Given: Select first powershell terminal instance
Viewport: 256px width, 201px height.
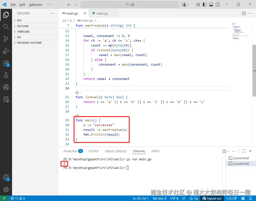Looking at the screenshot, I should pos(241,158).
